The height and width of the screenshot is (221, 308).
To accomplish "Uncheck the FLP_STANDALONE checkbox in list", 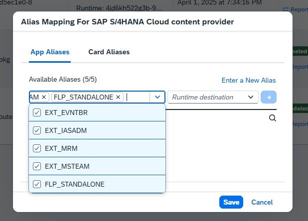I will click(x=37, y=184).
